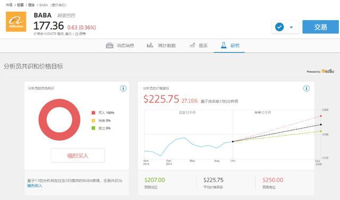Click the yellow 持有 legend swatch

pos(93,120)
